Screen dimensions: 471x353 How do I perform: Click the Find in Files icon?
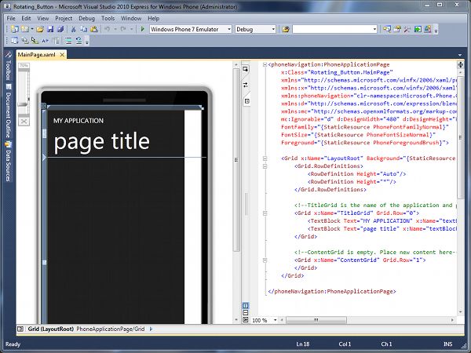point(286,29)
